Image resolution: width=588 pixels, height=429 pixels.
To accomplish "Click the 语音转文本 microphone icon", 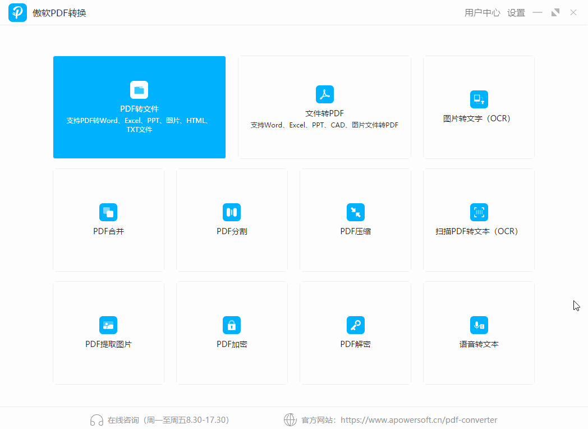I will 479,325.
